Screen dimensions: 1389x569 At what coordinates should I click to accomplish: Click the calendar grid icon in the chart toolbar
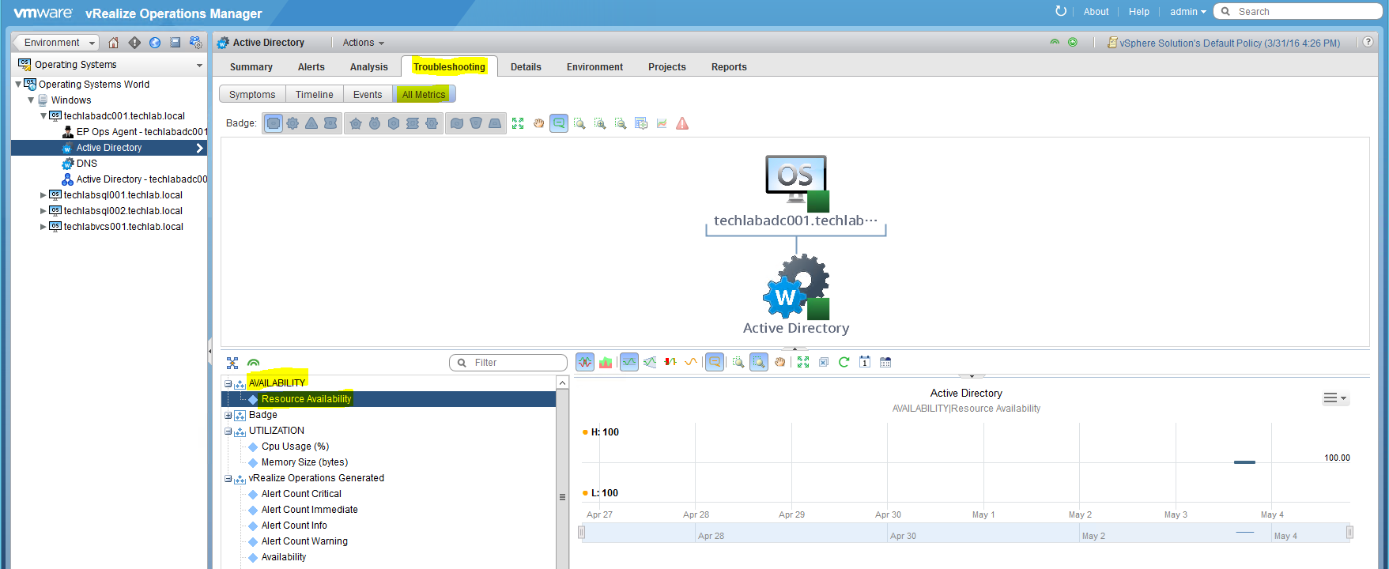[x=885, y=362]
